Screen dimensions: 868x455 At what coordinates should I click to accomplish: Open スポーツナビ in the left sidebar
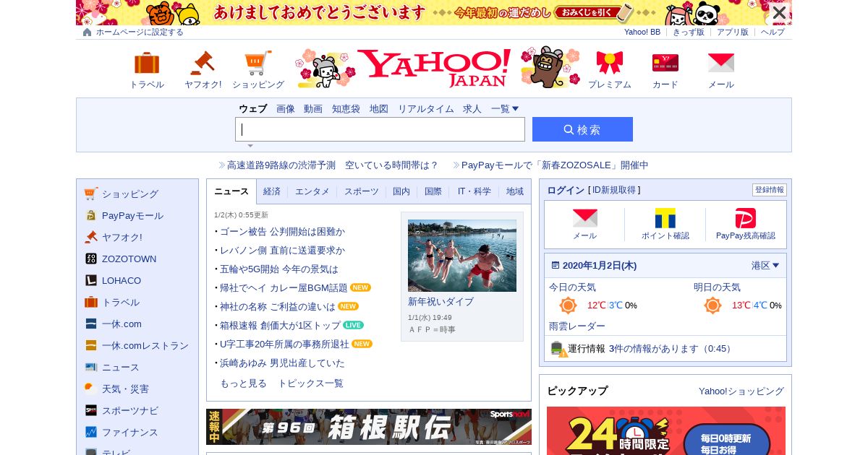[130, 410]
